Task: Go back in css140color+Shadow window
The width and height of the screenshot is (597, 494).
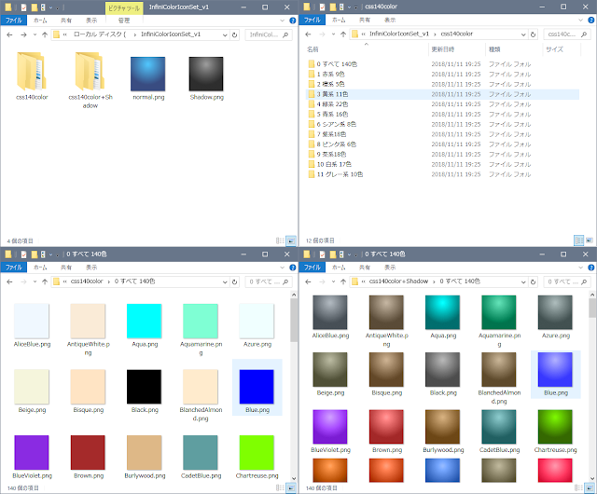Action: (309, 282)
